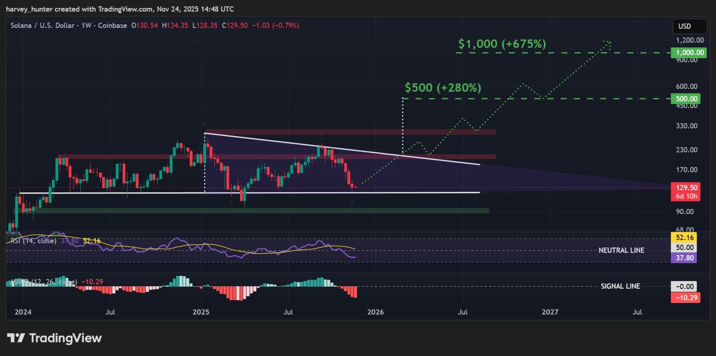Image resolution: width=716 pixels, height=356 pixels.
Task: Click the yellow 52.16 RSI value tag
Action: (x=684, y=237)
